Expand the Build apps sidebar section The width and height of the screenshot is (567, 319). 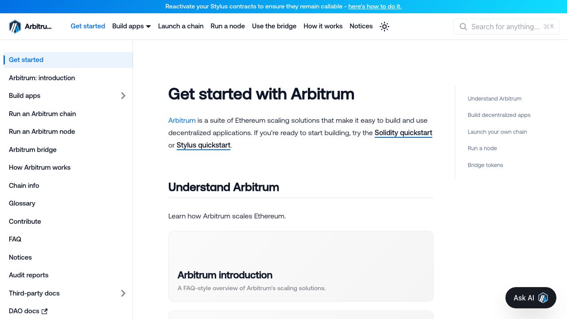pyautogui.click(x=123, y=96)
